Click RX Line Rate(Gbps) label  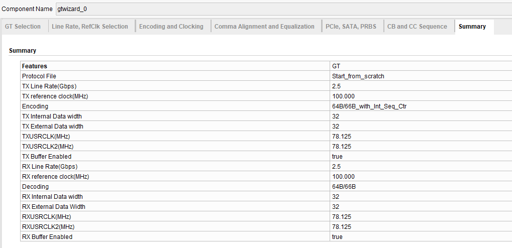(50, 167)
